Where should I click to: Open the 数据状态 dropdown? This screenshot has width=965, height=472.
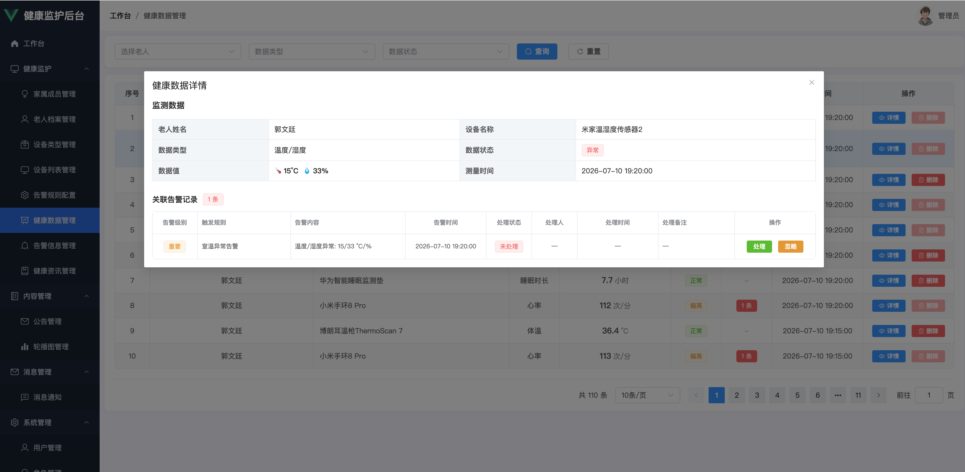pyautogui.click(x=446, y=52)
